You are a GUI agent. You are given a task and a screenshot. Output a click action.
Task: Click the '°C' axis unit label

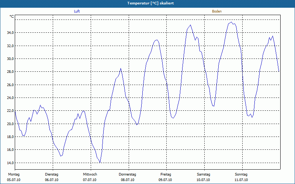[12, 17]
